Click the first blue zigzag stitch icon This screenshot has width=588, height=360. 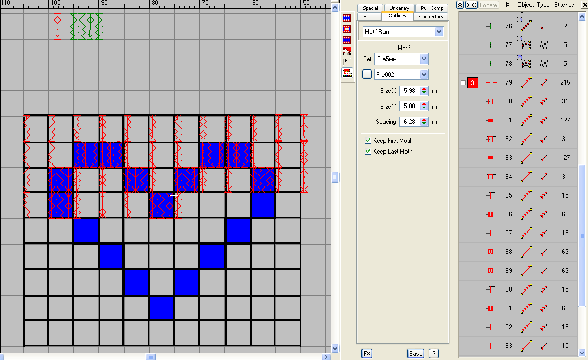click(x=347, y=17)
